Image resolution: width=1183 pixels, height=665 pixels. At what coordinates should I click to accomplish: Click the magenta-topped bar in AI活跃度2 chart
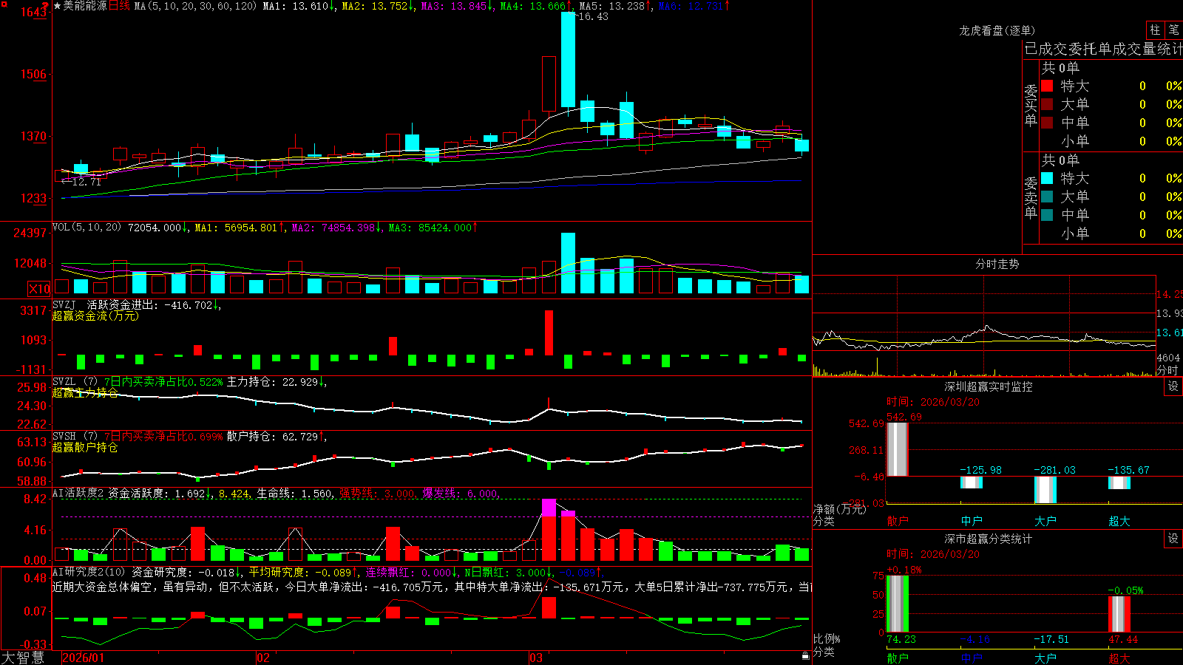coord(549,530)
